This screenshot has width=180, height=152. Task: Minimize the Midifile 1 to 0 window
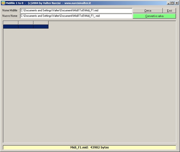tap(168, 3)
